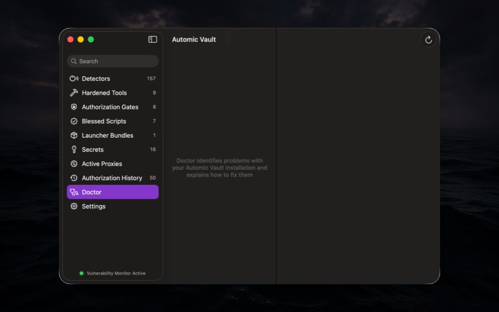
Task: Click the Authorization History count 50
Action: click(153, 178)
